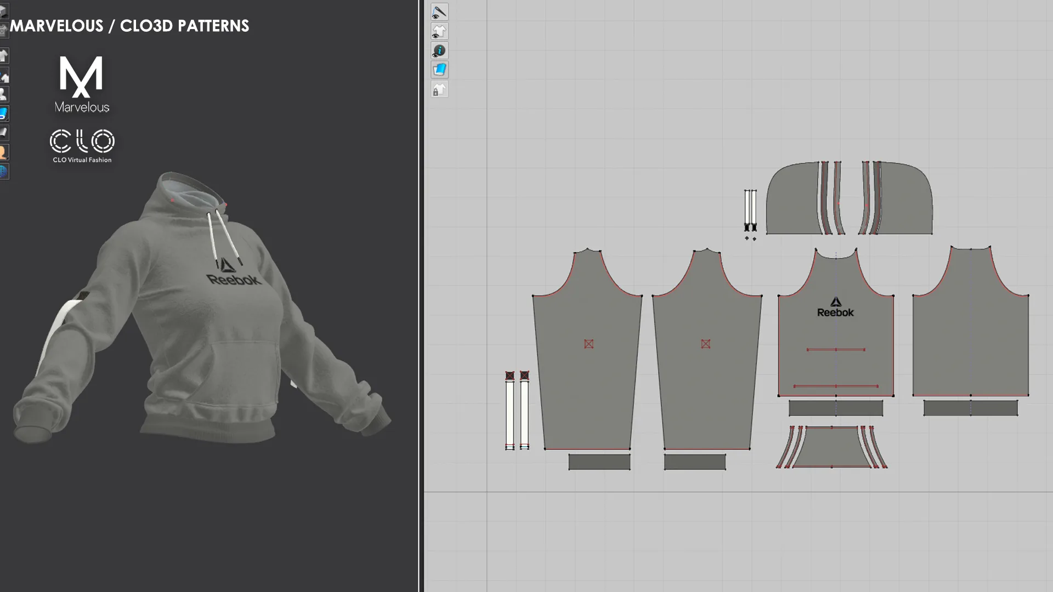Select the cuff piece below the leftmost sleeve
The width and height of the screenshot is (1053, 592).
coord(599,462)
